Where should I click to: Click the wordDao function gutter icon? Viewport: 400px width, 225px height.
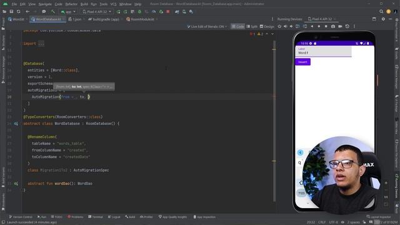(x=16, y=184)
